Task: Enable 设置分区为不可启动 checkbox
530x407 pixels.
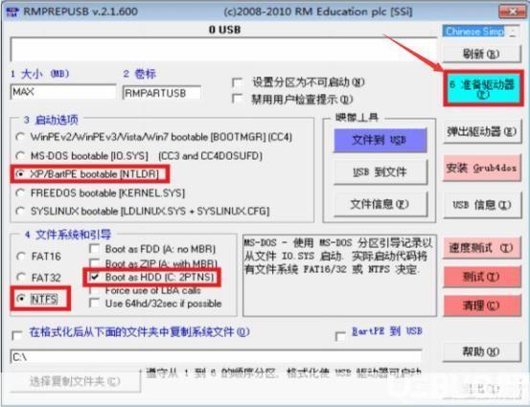Action: click(237, 82)
